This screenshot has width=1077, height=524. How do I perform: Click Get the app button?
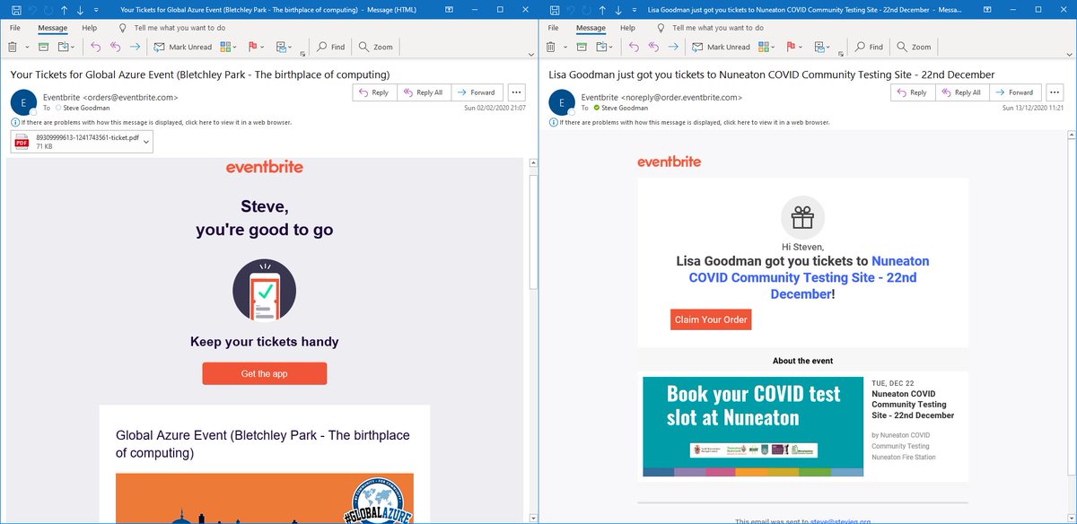(265, 373)
